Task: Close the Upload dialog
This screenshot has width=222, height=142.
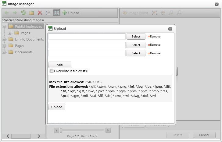Action: click(x=170, y=29)
